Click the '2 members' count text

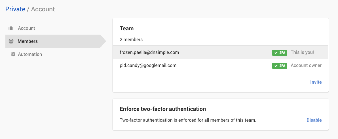click(x=131, y=39)
